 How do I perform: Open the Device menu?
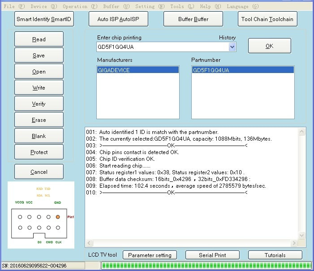tap(44, 6)
